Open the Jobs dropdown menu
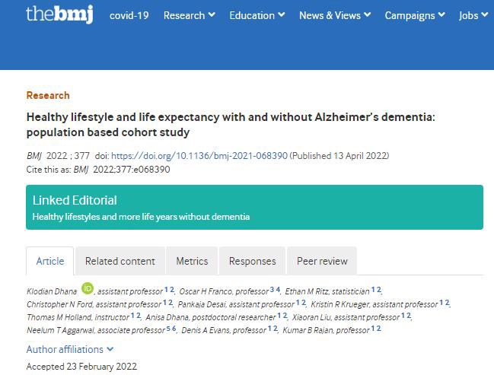 tap(473, 15)
